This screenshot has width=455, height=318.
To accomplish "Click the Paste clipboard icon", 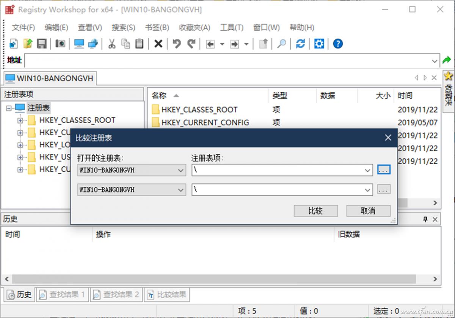I will (140, 44).
